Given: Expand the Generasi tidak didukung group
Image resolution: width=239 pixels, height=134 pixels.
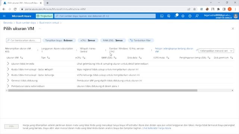Looking at the screenshot, I should (8, 80).
